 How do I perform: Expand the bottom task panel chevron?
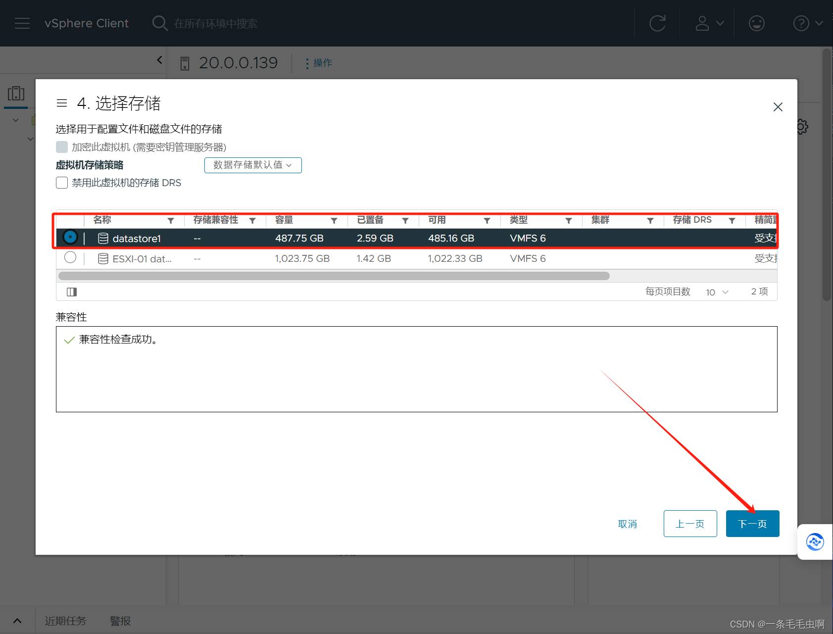[17, 621]
